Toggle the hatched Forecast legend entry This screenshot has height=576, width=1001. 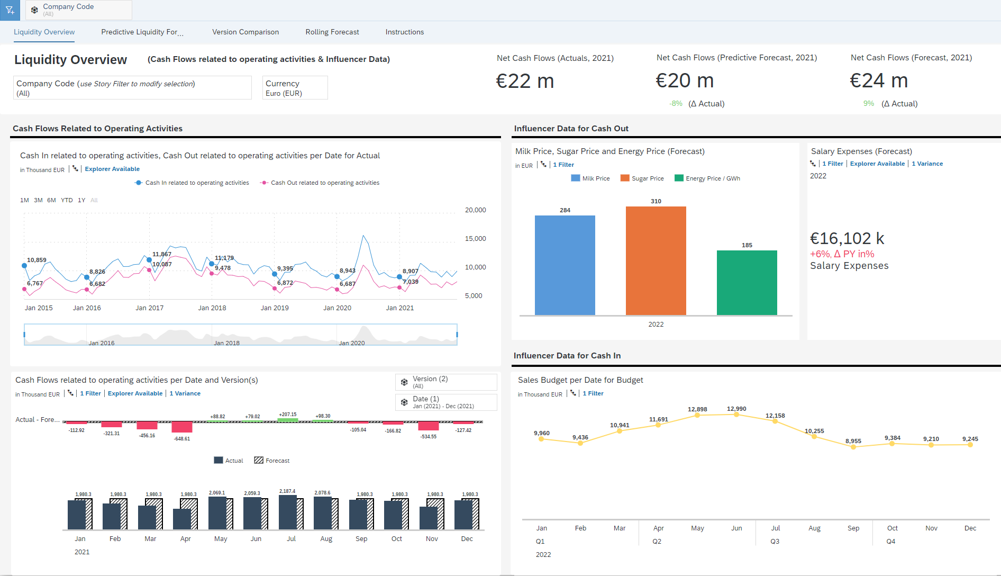pyautogui.click(x=272, y=461)
